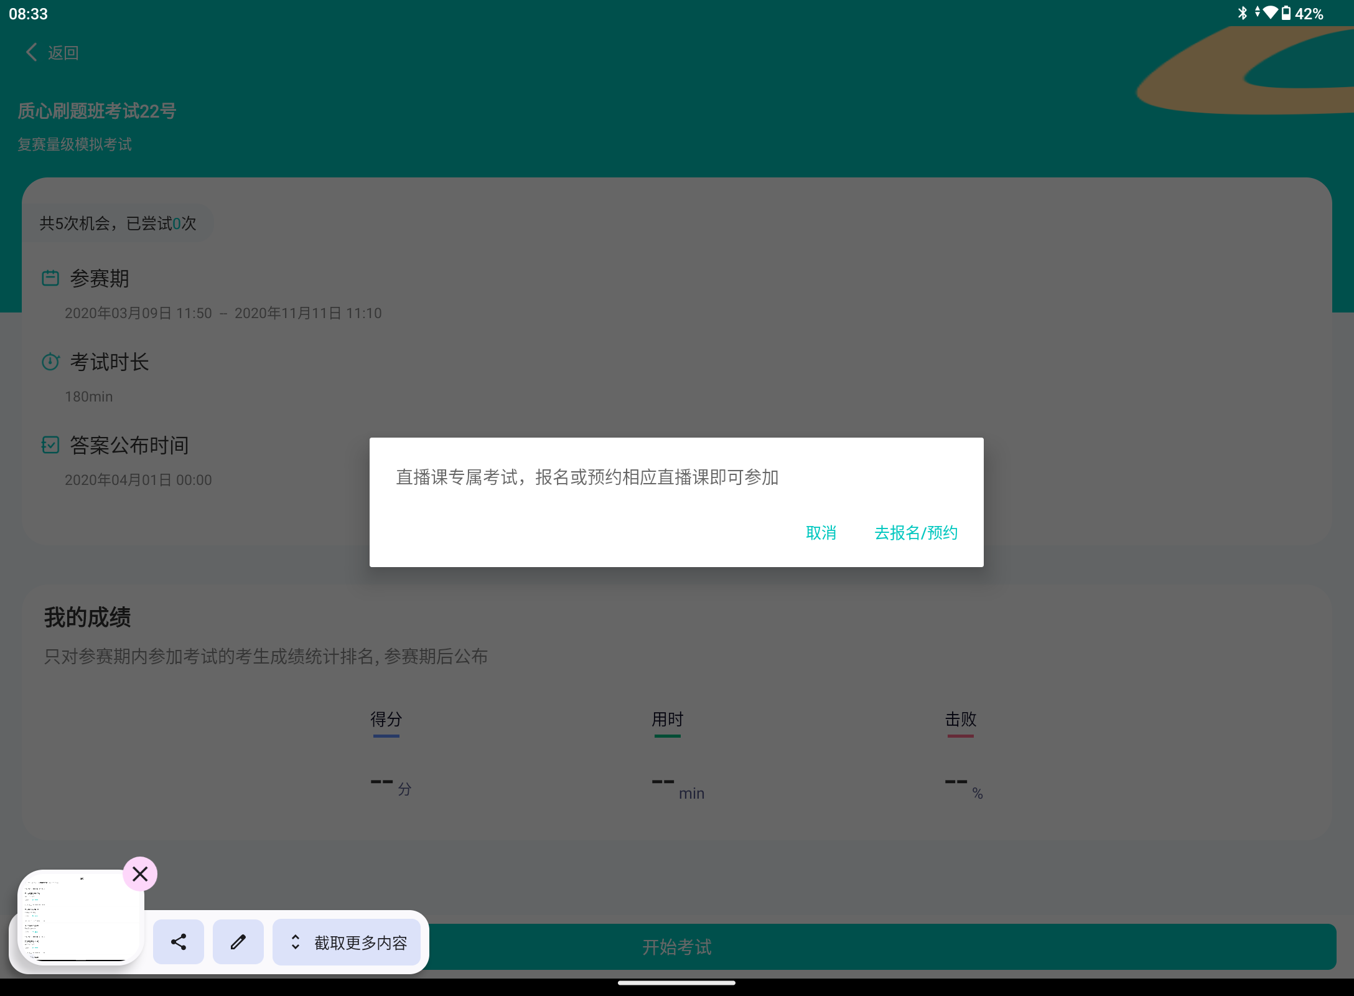The image size is (1354, 996).
Task: Tap the 用时 time used label
Action: pyautogui.click(x=668, y=719)
